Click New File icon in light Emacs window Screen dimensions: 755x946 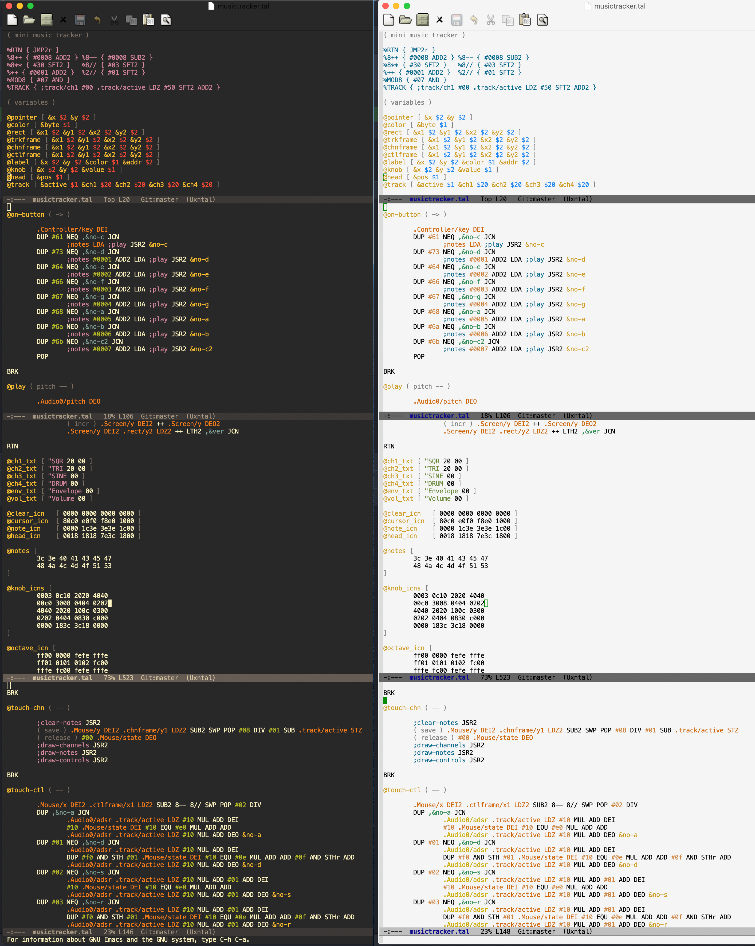[x=388, y=20]
